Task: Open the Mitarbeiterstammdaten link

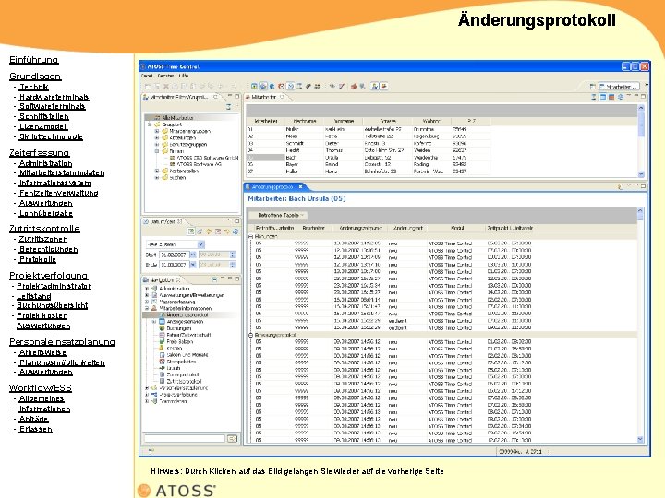Action: tap(62, 172)
